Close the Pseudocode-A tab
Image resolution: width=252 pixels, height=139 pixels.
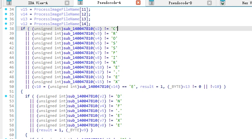coord(138,3)
